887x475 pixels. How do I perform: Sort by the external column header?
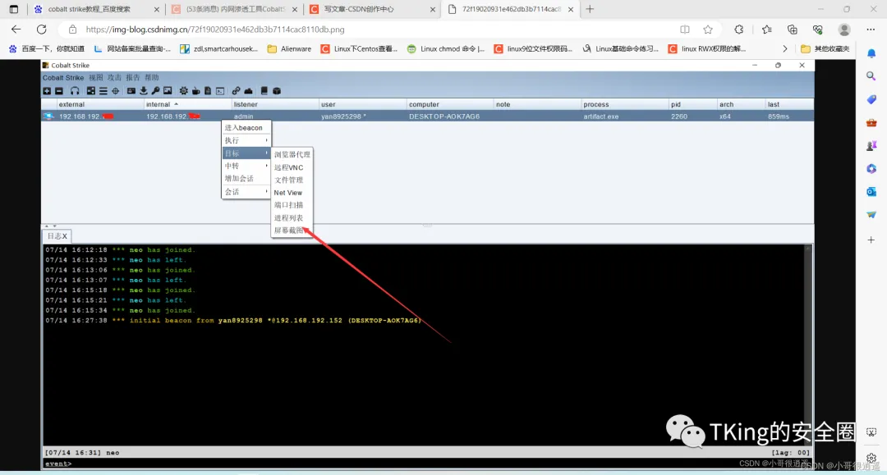[x=100, y=104]
